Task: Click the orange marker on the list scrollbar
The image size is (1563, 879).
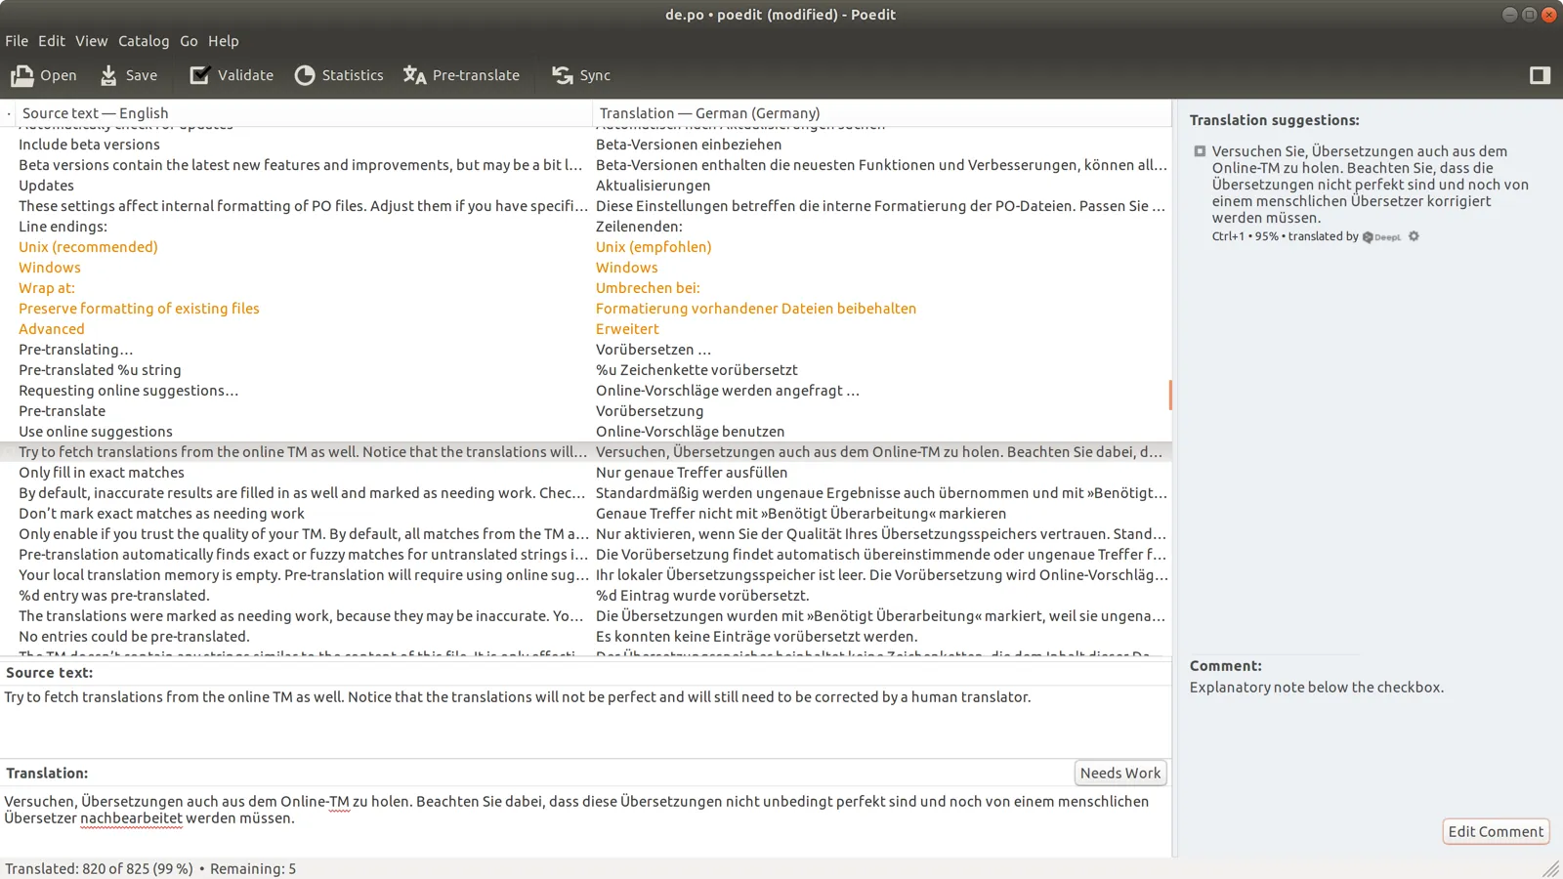Action: pos(1169,395)
